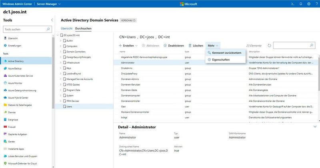Select NTDS Quotas tree item

tap(73, 84)
